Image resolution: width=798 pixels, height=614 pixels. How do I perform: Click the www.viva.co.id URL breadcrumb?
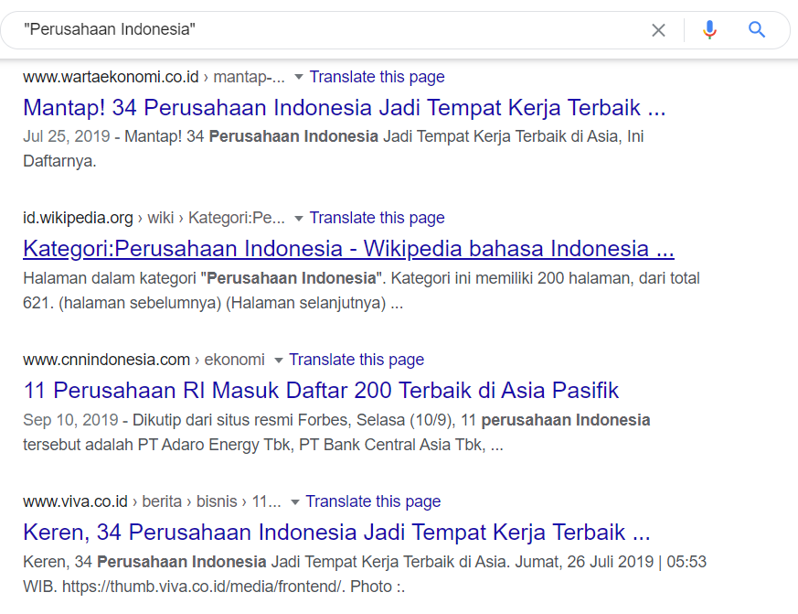click(x=75, y=501)
